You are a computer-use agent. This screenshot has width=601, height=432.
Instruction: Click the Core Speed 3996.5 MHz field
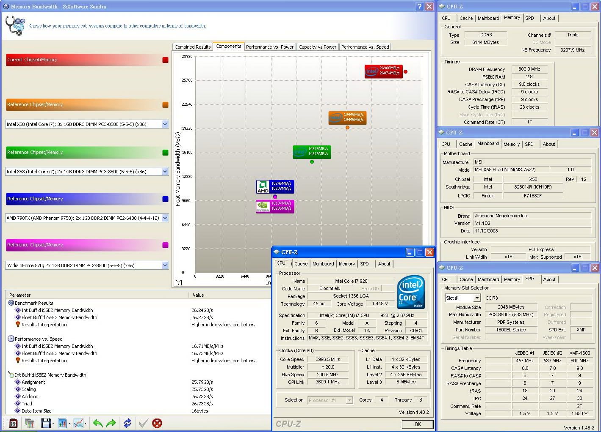coord(327,359)
